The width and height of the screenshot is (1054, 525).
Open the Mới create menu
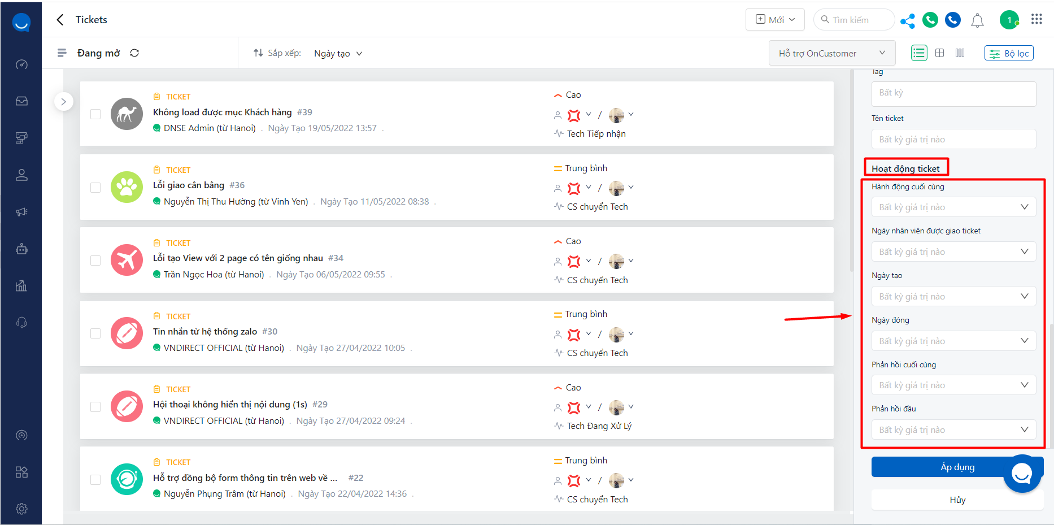pos(775,20)
